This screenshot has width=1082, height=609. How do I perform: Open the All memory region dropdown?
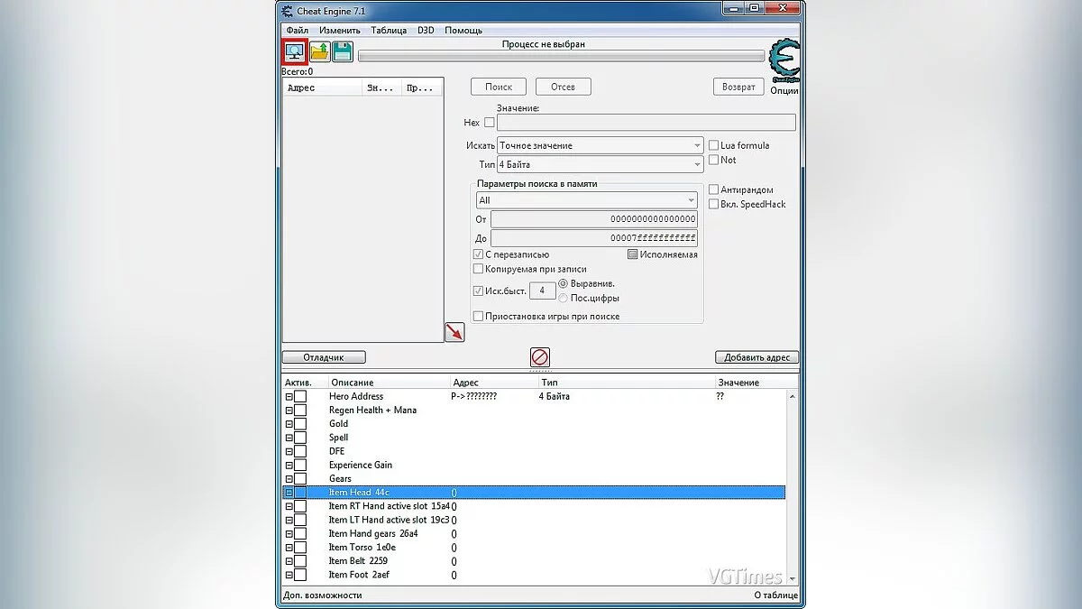[587, 200]
